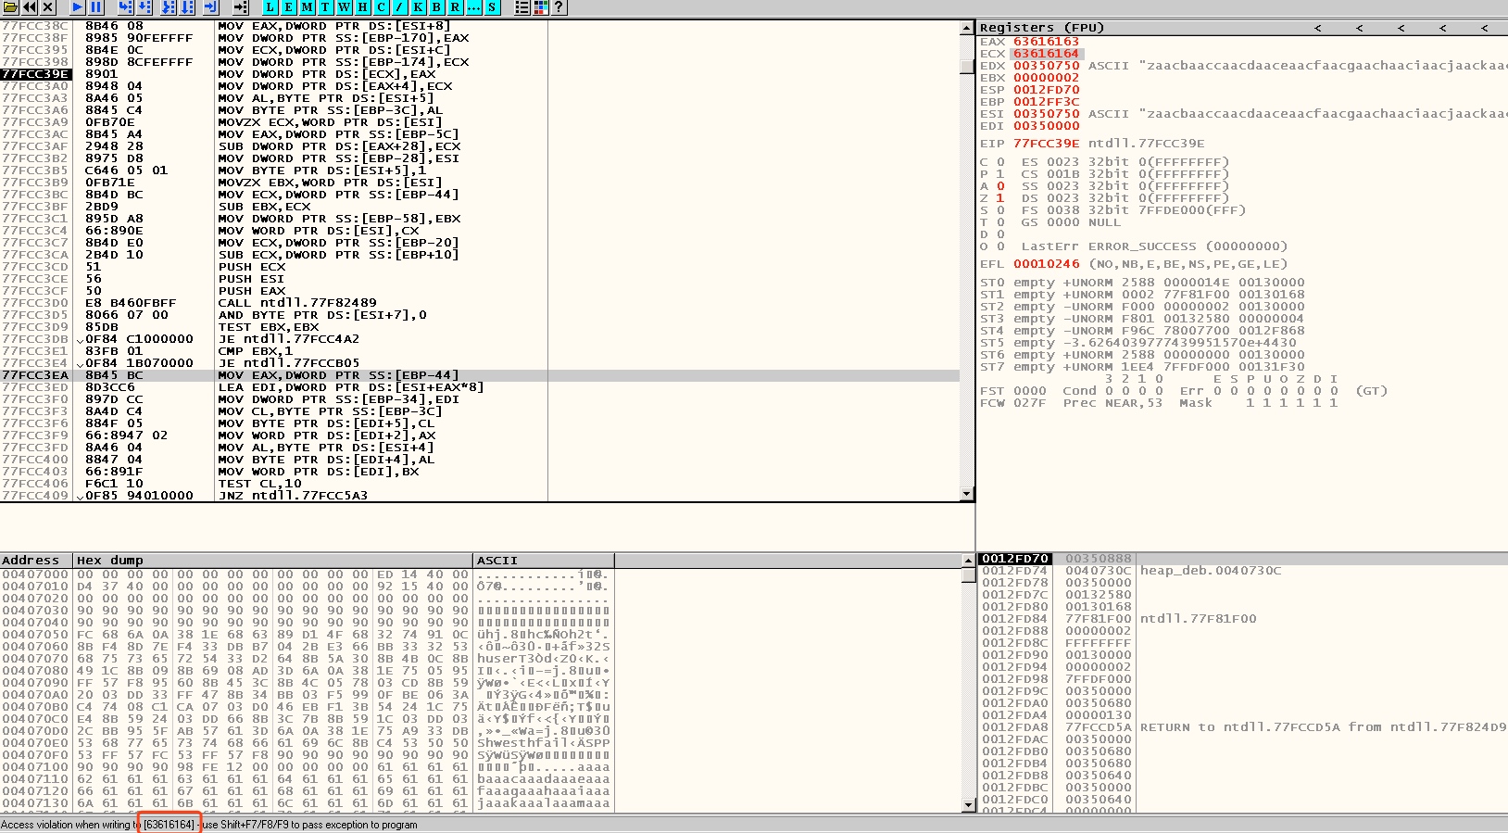Select the JNZ ntdll.77FCC5A3 instruction
This screenshot has height=833, width=1508.
pos(293,496)
